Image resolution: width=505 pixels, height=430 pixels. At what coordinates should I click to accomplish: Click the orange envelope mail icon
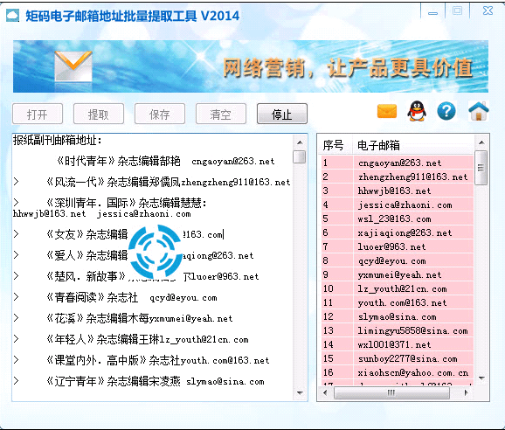(386, 111)
